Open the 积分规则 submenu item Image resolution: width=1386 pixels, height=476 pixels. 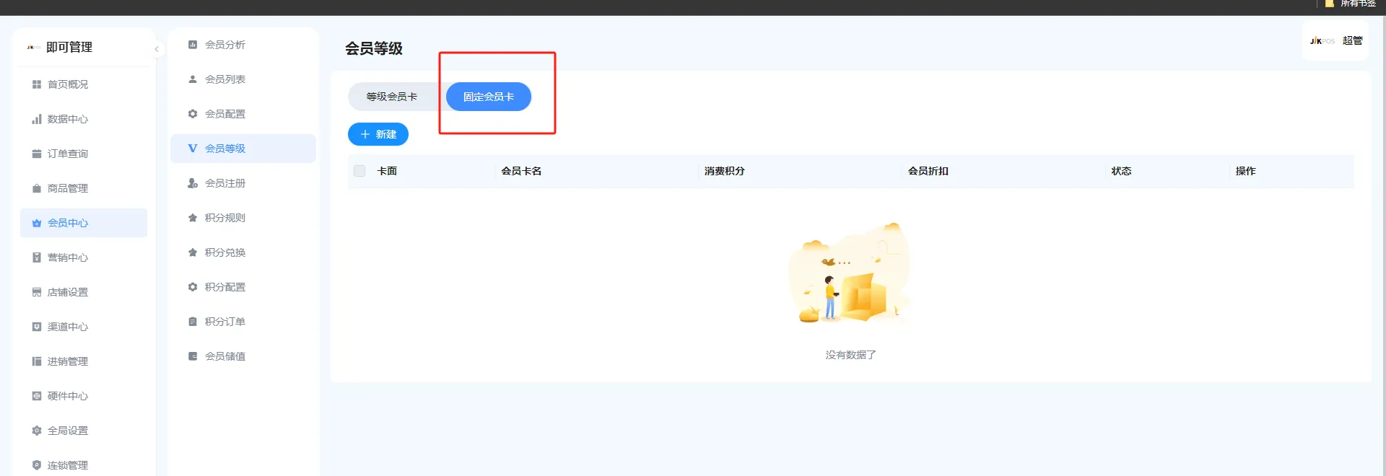225,218
